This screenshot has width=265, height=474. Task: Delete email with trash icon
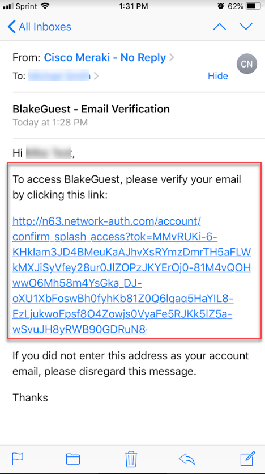point(131,460)
